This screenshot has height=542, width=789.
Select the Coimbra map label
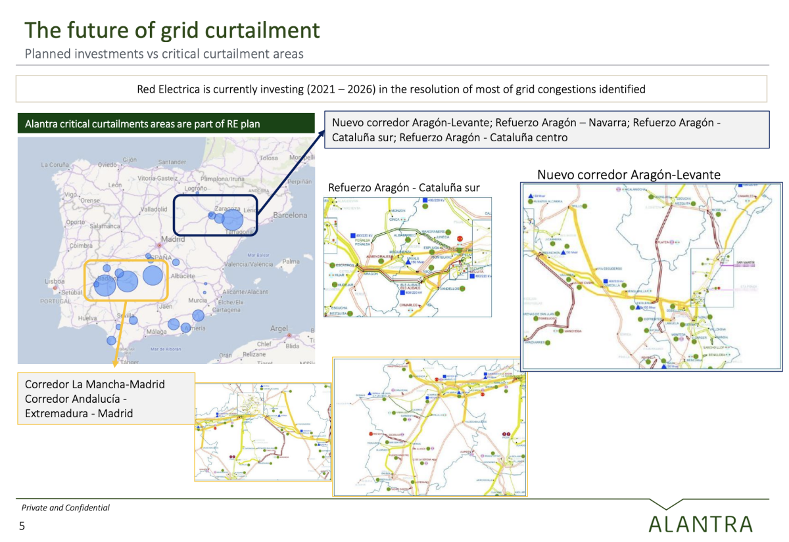(81, 246)
